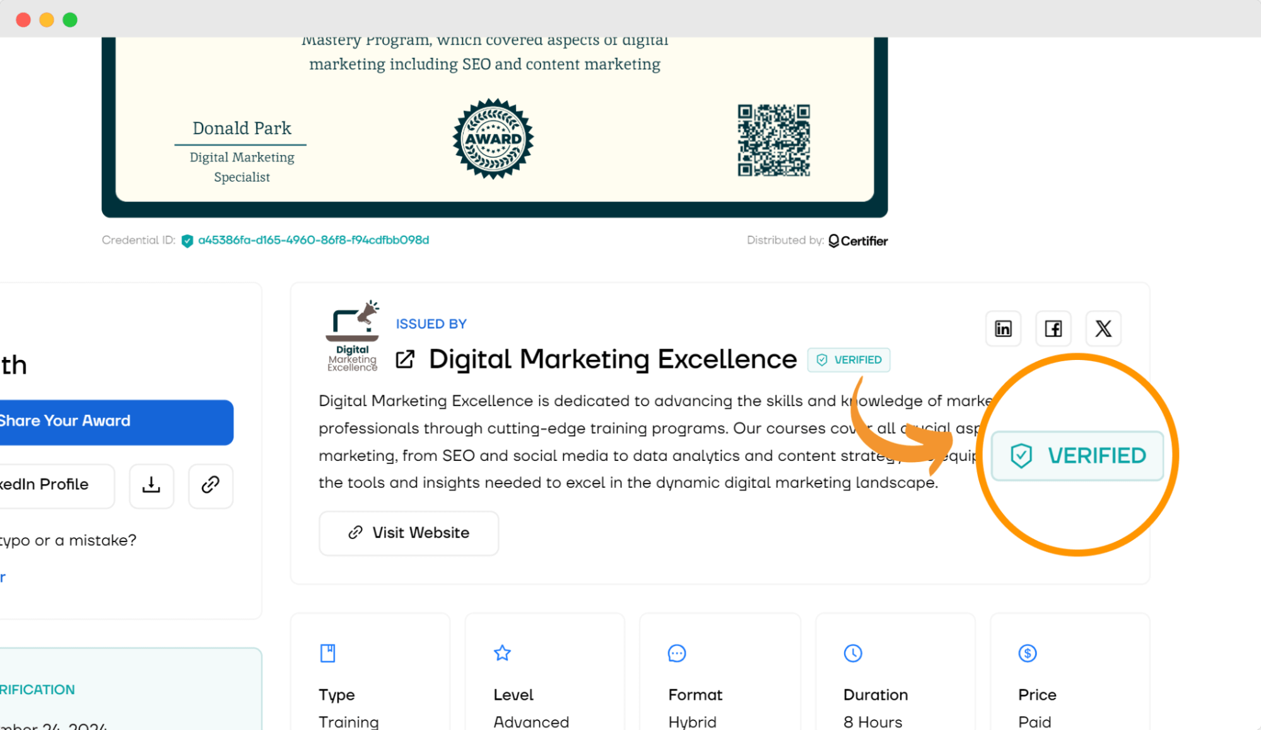Screen dimensions: 1261x730
Task: Click the '8 Hours' duration value
Action: (x=873, y=722)
